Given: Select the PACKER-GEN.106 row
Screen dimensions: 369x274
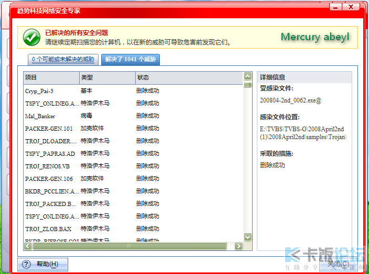Looking at the screenshot, I should (x=133, y=179).
